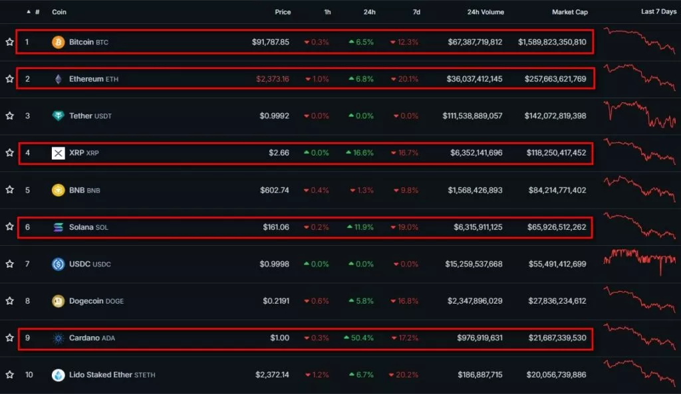The width and height of the screenshot is (681, 394).
Task: Click the BNB coin logo icon
Action: [59, 190]
